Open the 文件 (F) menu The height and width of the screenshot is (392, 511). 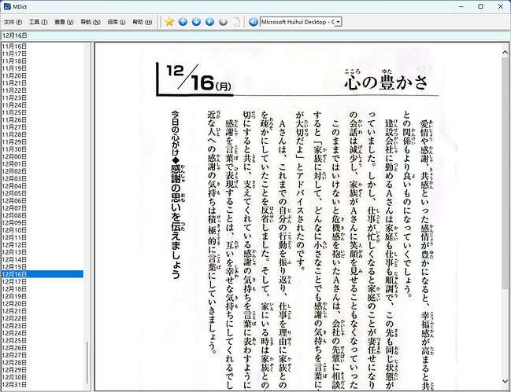pos(13,22)
